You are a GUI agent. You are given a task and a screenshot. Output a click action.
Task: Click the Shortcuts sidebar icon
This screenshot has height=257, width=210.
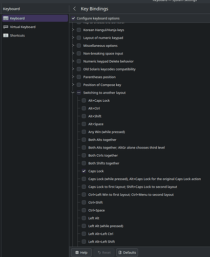[x=6, y=35]
